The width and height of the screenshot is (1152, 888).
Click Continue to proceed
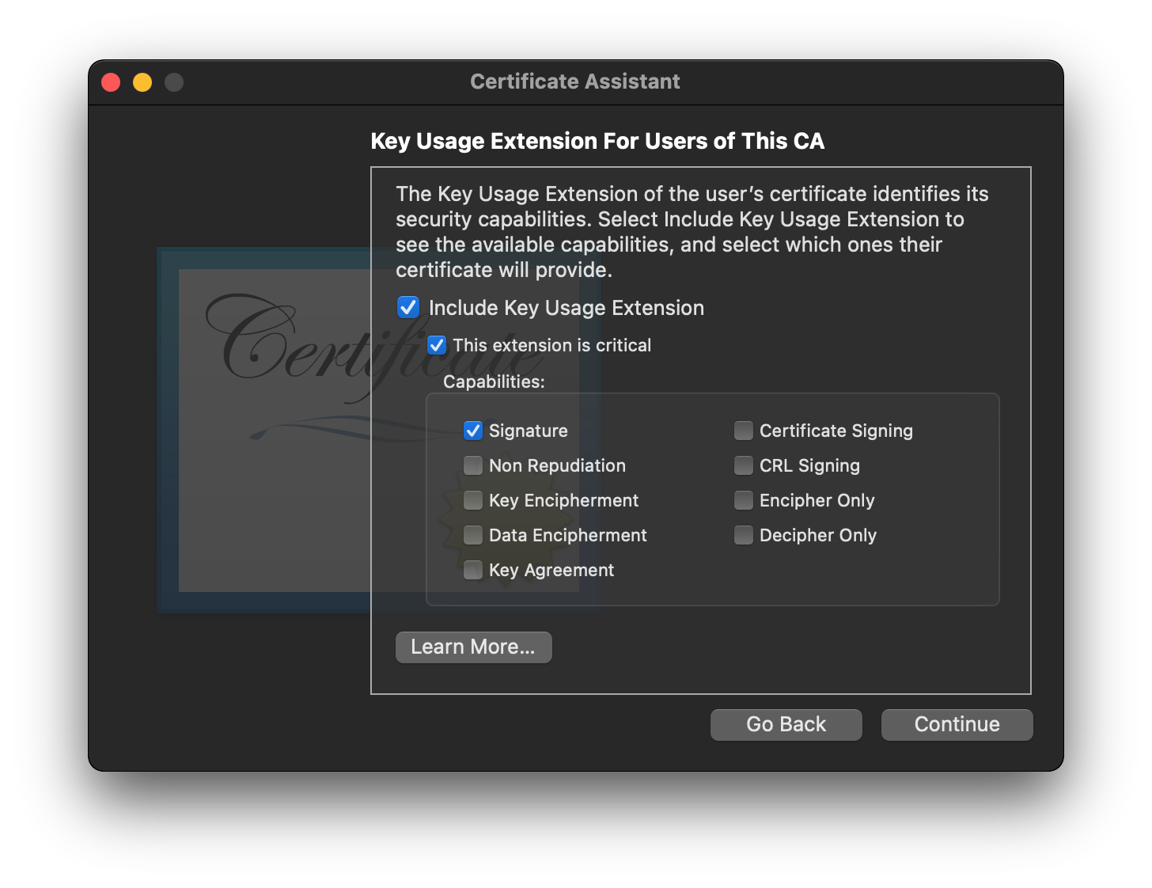point(957,725)
